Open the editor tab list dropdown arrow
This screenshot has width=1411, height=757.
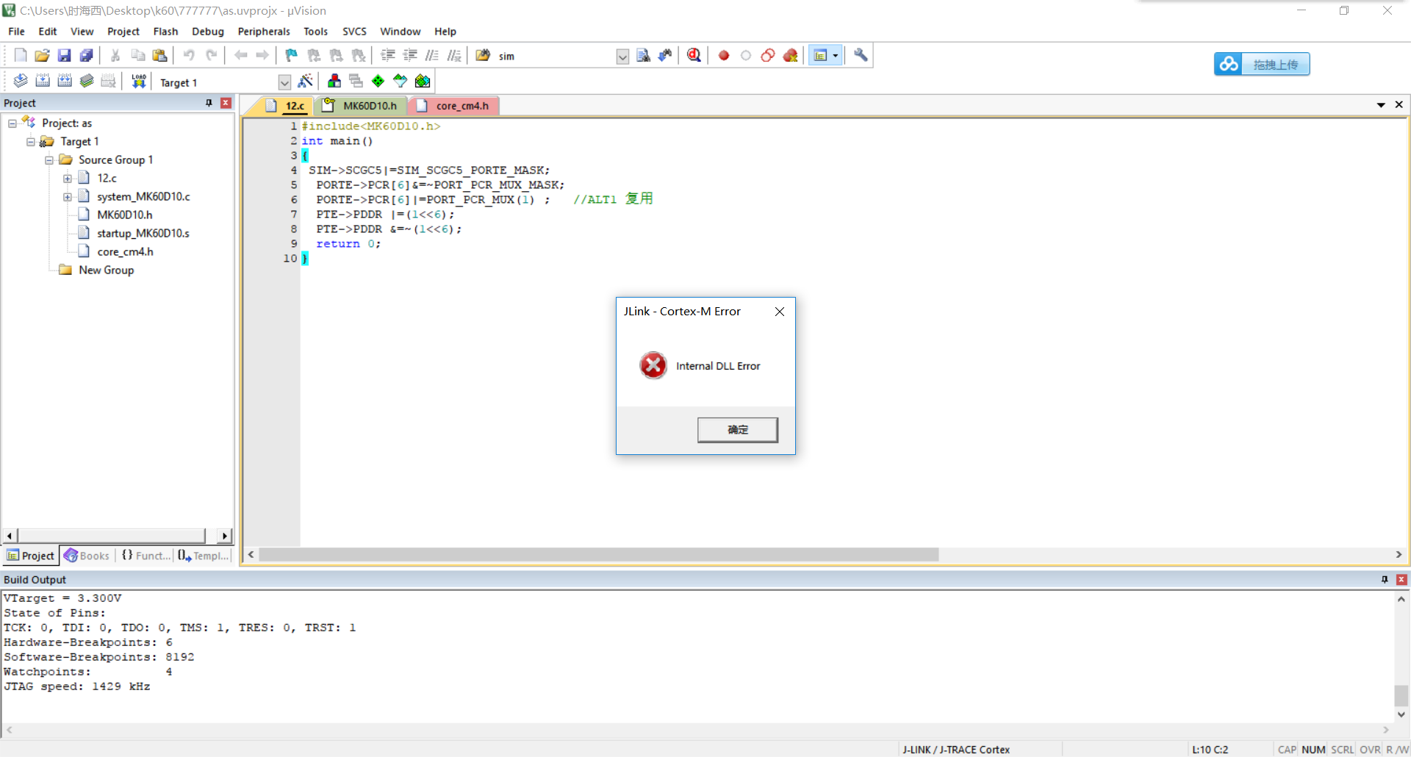pos(1381,105)
